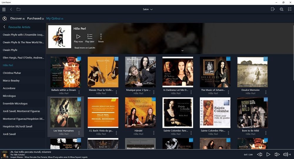
Task: Open Ballads within a Dream album cover
Action: point(66,72)
